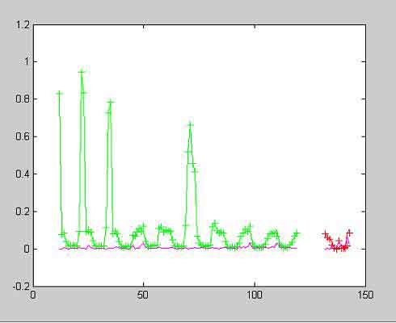
Task: Click the y-axis label 0.4
Action: click(x=23, y=174)
